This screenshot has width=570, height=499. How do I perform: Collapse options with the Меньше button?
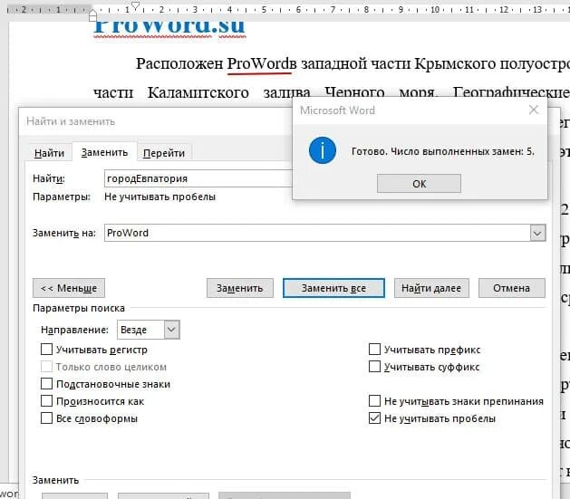69,288
